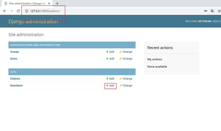Open site information icon in address bar

(x=27, y=11)
